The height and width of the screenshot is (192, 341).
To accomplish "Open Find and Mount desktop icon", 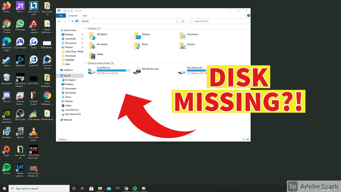I will point(47,62).
